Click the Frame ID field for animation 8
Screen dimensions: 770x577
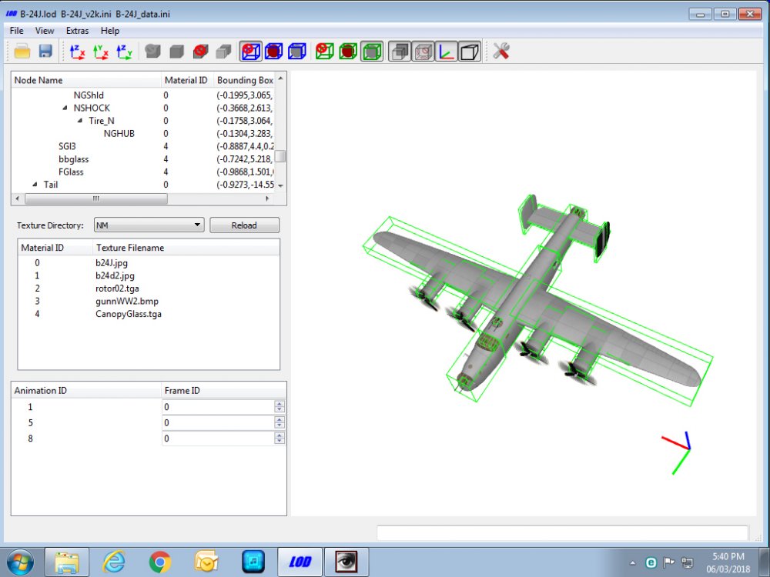click(x=219, y=439)
